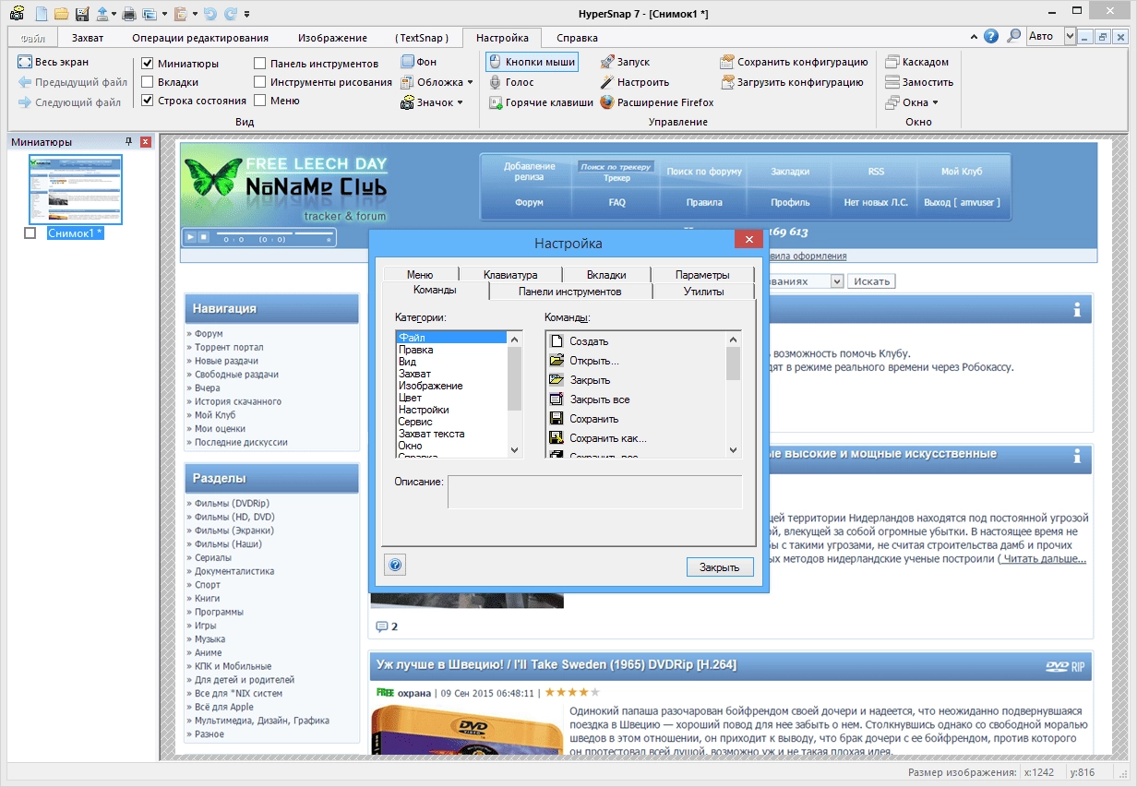Click the clipboard paste icon in quick access toolbar
Viewport: 1137px width, 787px height.
tap(179, 13)
